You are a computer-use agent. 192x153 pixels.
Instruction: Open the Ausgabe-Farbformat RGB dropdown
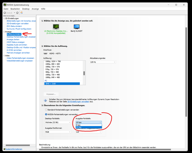[58, 132]
